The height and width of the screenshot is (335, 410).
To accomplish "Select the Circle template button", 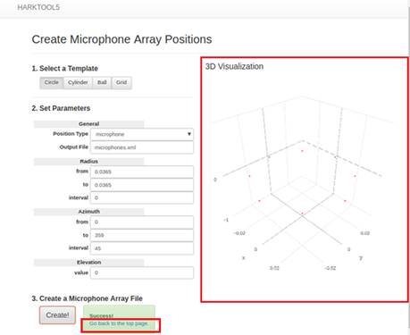I will pos(52,82).
